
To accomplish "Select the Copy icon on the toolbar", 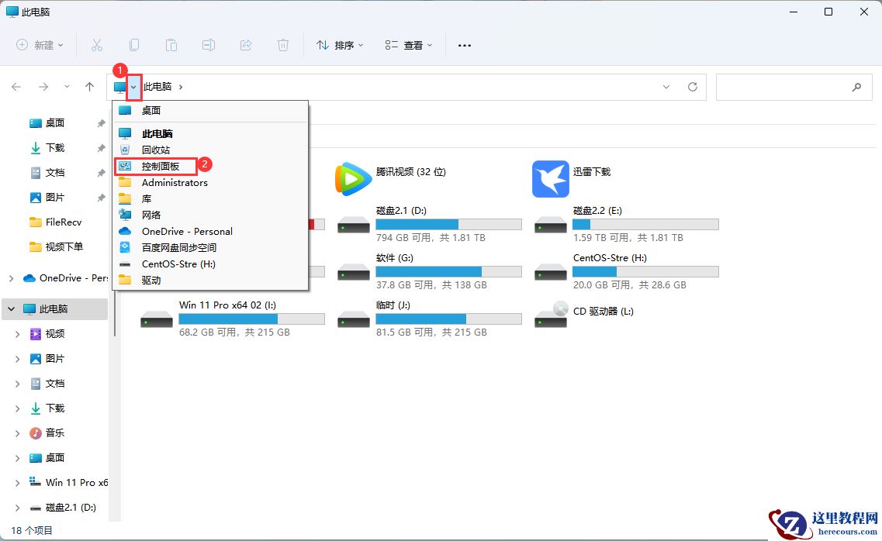I will [x=134, y=45].
